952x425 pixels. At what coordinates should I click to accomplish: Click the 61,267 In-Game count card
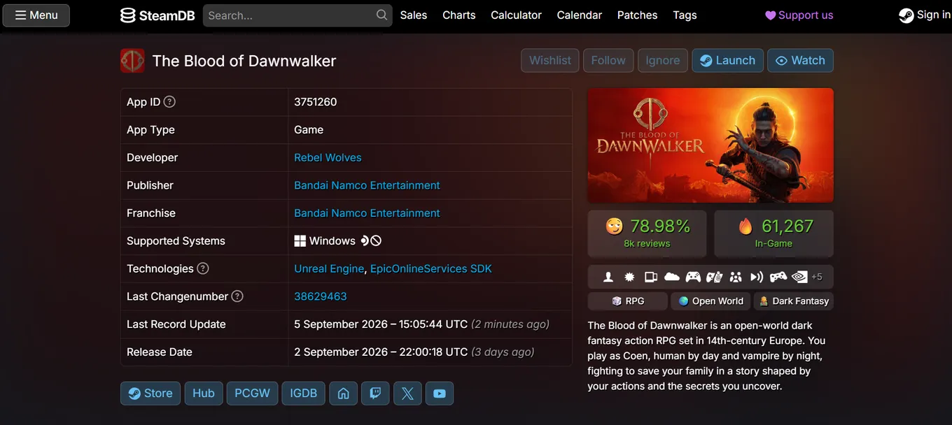point(774,233)
